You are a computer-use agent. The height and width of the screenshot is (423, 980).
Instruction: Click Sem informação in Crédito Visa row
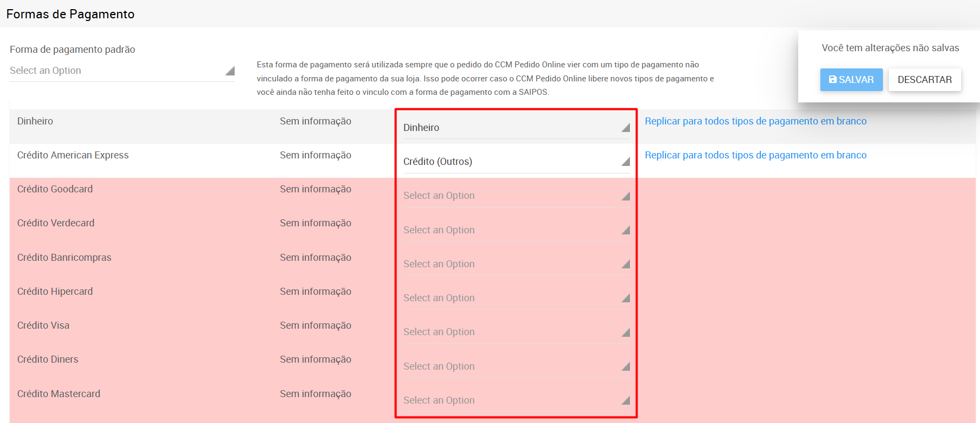316,325
